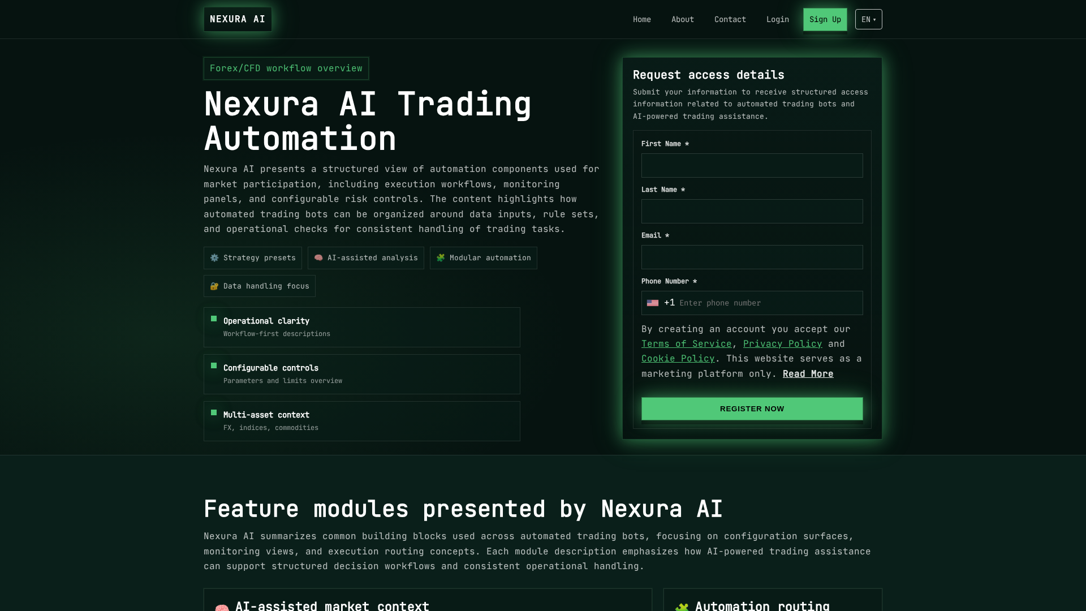Click 'FX, indices, commodities' text
The height and width of the screenshot is (611, 1086).
pyautogui.click(x=271, y=428)
